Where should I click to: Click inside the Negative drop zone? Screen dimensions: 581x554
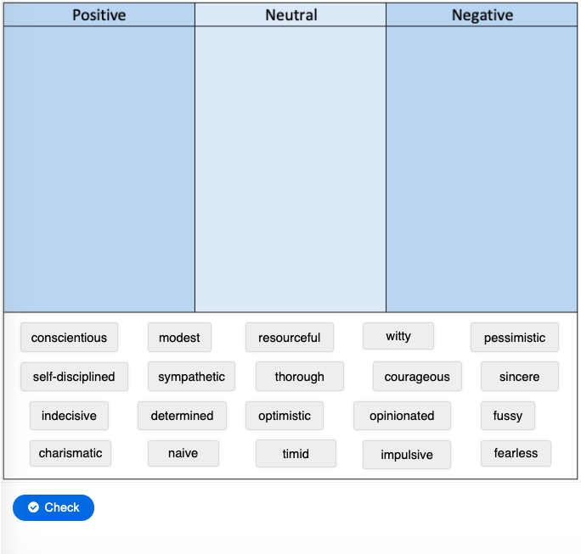482,169
